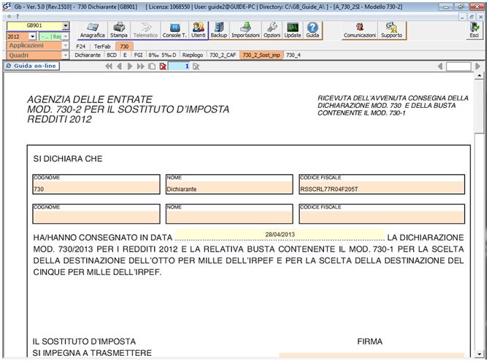The image size is (489, 361).
Task: Launch the Backup tool
Action: [219, 30]
